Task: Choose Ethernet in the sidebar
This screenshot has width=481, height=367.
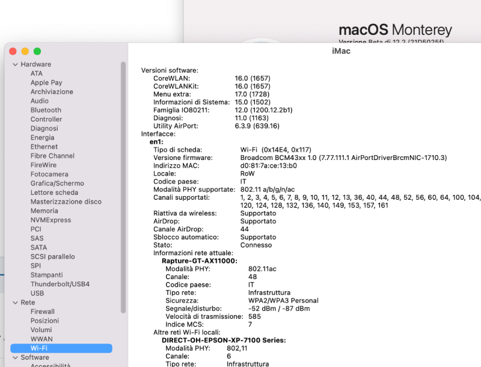Action: 44,147
